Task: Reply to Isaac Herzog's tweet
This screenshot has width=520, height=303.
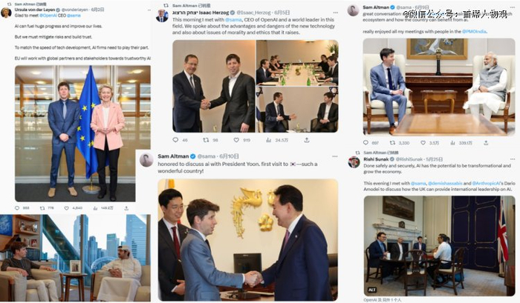Action: pyautogui.click(x=175, y=139)
